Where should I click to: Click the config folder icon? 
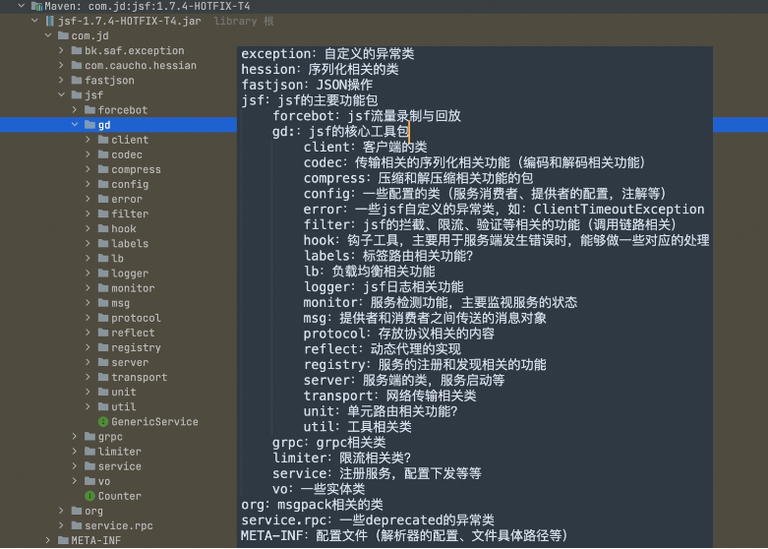103,184
